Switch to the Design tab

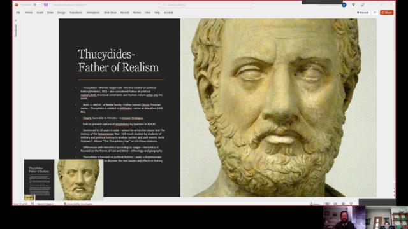[x=61, y=13]
